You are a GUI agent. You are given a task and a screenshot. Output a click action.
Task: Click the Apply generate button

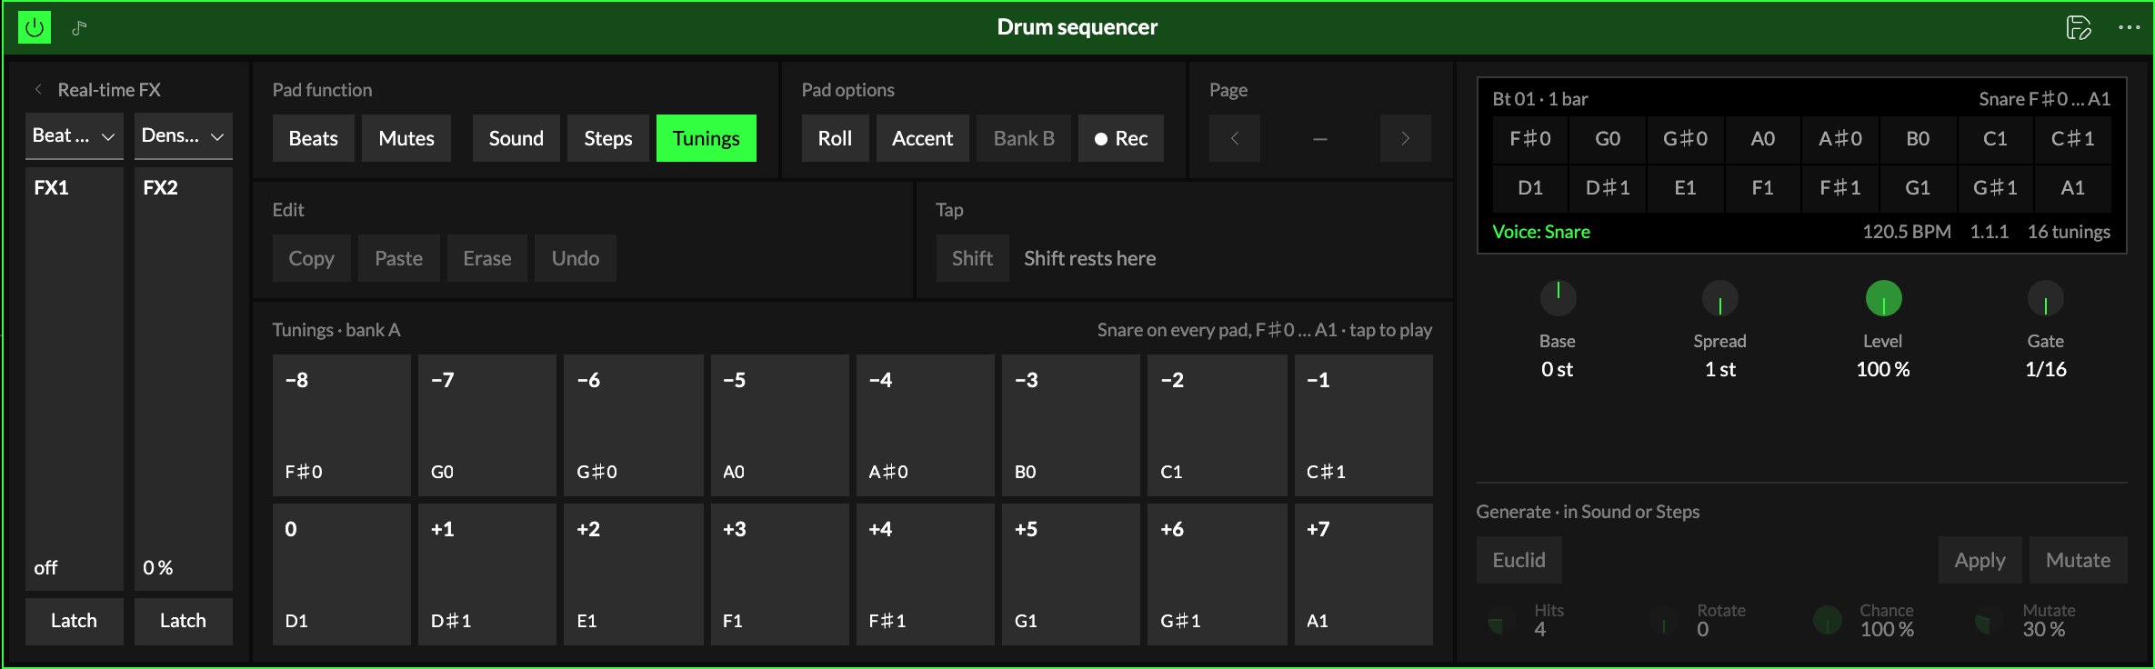coord(1980,560)
